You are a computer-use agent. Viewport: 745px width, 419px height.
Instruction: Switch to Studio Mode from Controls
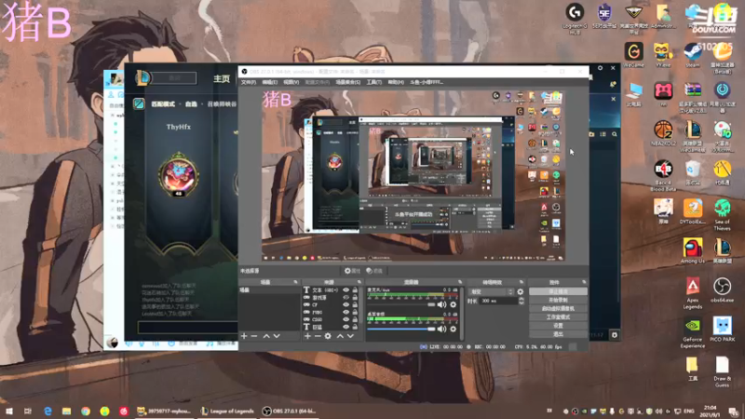(x=558, y=317)
